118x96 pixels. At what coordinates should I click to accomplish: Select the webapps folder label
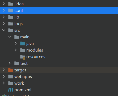tap(23, 77)
